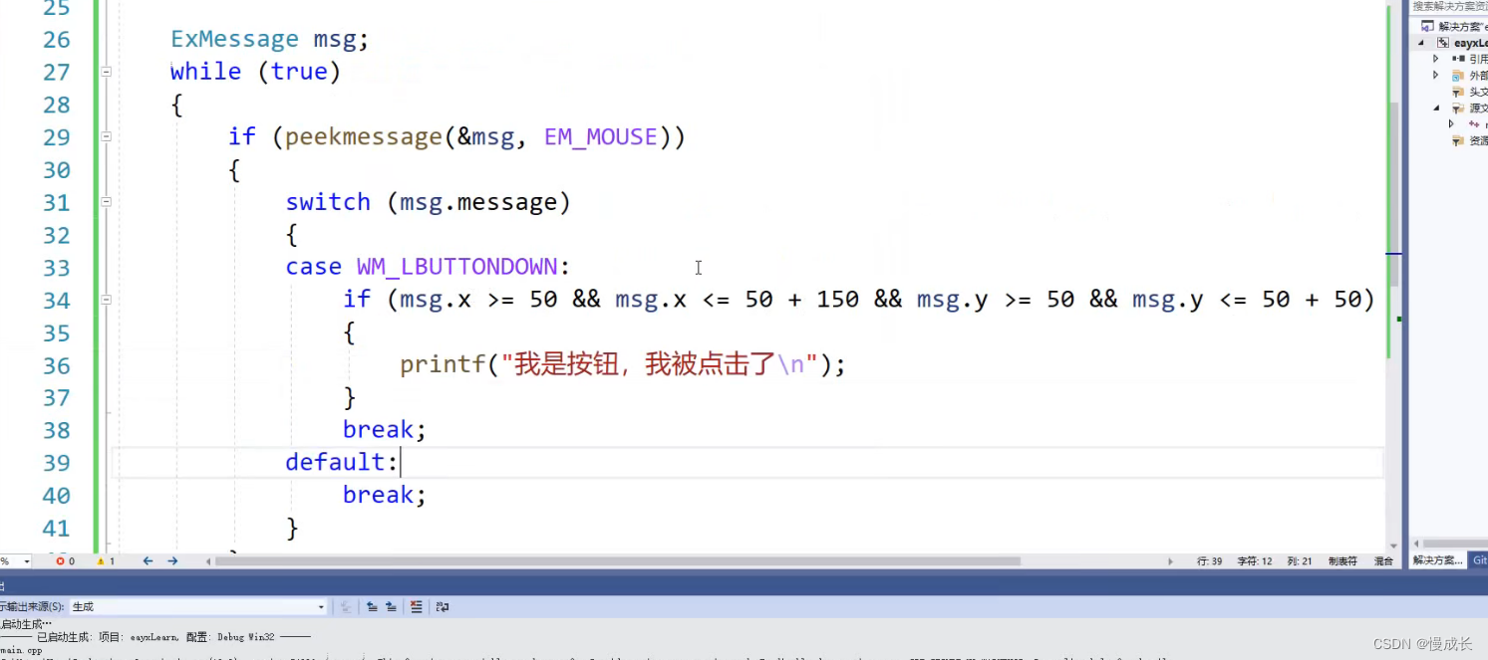Collapse the if peekmessage block on line 29
The height and width of the screenshot is (660, 1488).
point(106,136)
